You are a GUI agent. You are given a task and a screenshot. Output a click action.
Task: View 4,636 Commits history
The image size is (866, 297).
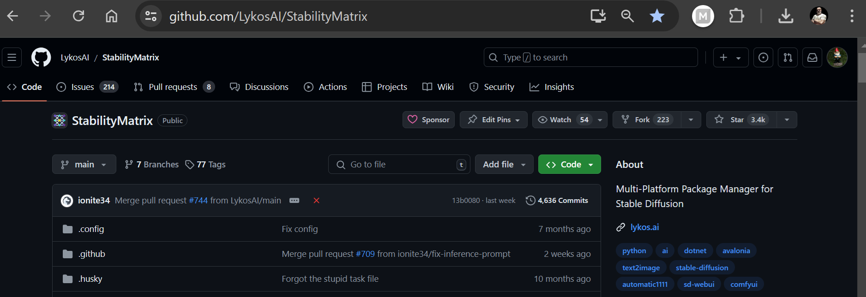click(x=557, y=201)
